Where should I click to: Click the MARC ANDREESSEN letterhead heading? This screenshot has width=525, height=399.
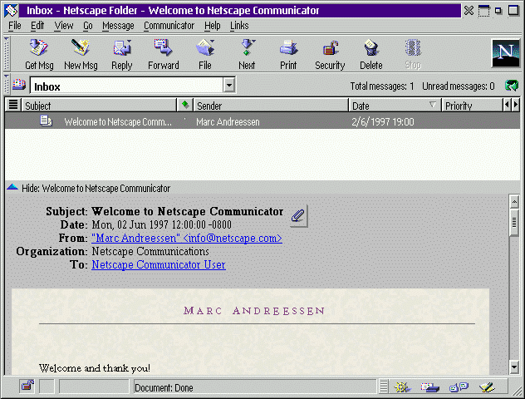(254, 311)
